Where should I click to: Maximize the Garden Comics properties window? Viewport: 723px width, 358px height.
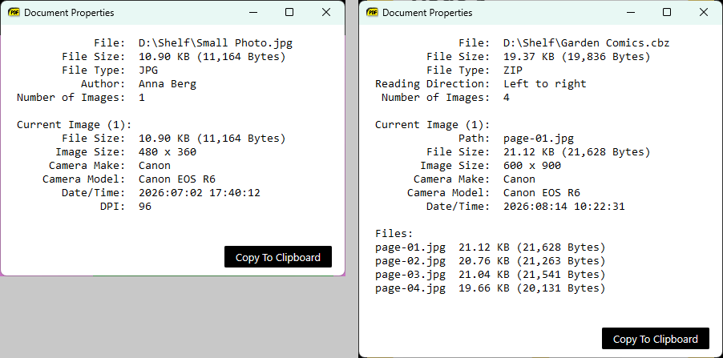pyautogui.click(x=667, y=13)
